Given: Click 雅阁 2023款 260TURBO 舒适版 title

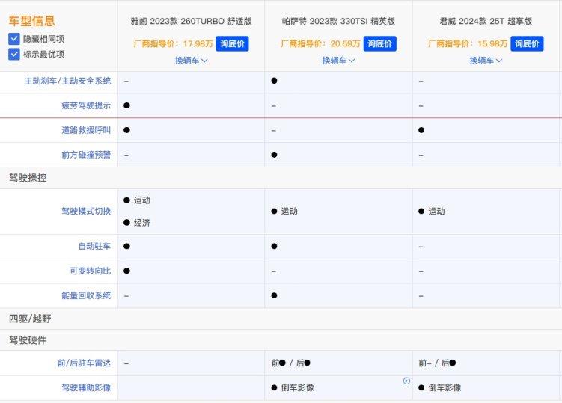Looking at the screenshot, I should (191, 21).
